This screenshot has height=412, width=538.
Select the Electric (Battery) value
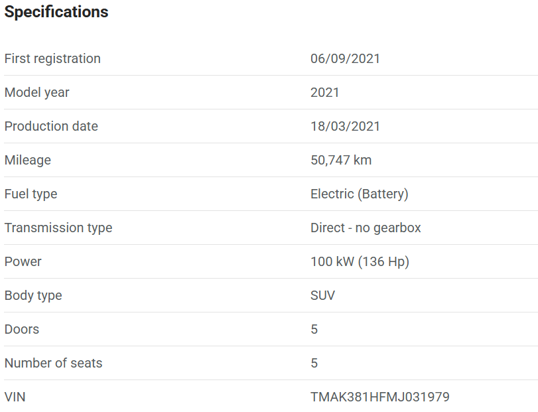point(359,194)
